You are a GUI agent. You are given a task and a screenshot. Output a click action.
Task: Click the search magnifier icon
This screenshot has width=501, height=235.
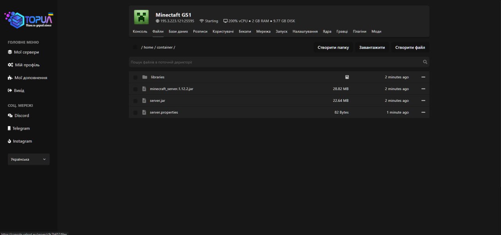[425, 62]
